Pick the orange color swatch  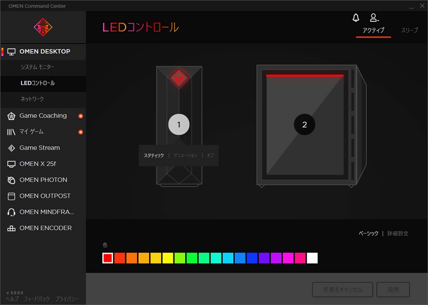[132, 258]
